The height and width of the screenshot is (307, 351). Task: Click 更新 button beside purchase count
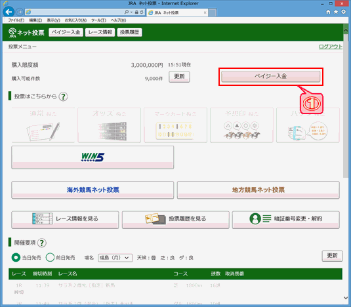click(x=179, y=77)
